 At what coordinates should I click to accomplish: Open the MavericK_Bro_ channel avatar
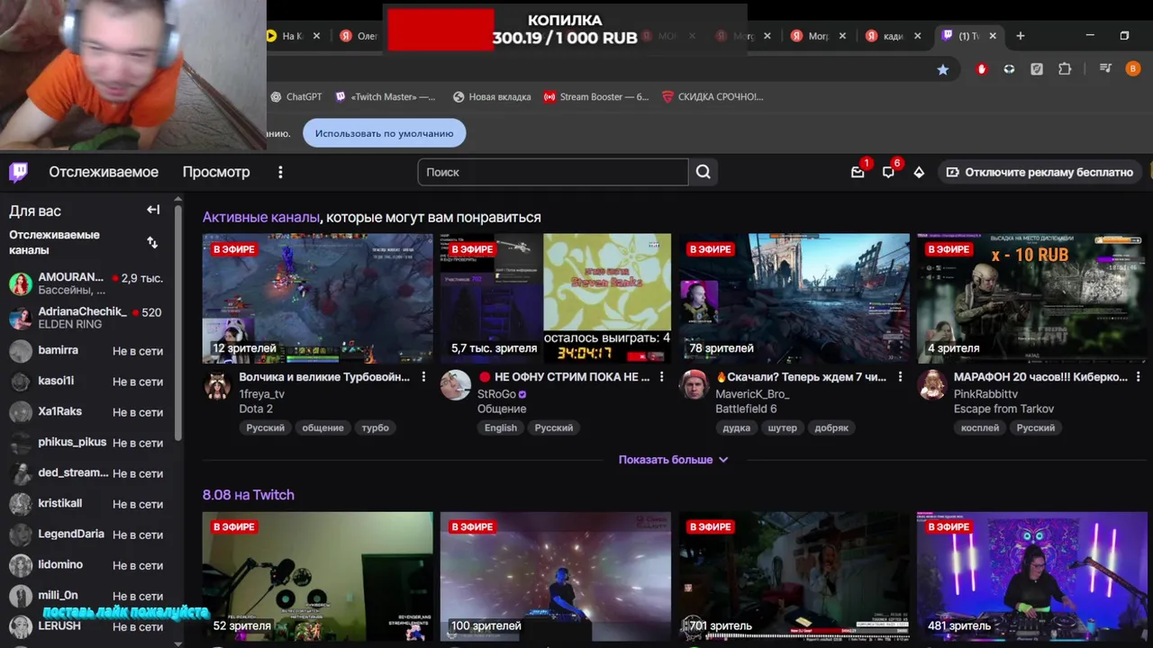[694, 385]
